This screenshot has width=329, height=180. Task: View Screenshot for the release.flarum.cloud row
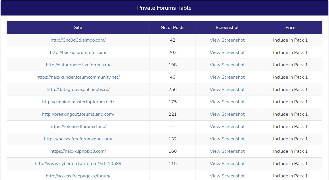tap(227, 127)
